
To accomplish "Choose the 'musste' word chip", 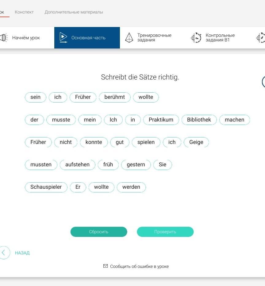I will (x=61, y=120).
